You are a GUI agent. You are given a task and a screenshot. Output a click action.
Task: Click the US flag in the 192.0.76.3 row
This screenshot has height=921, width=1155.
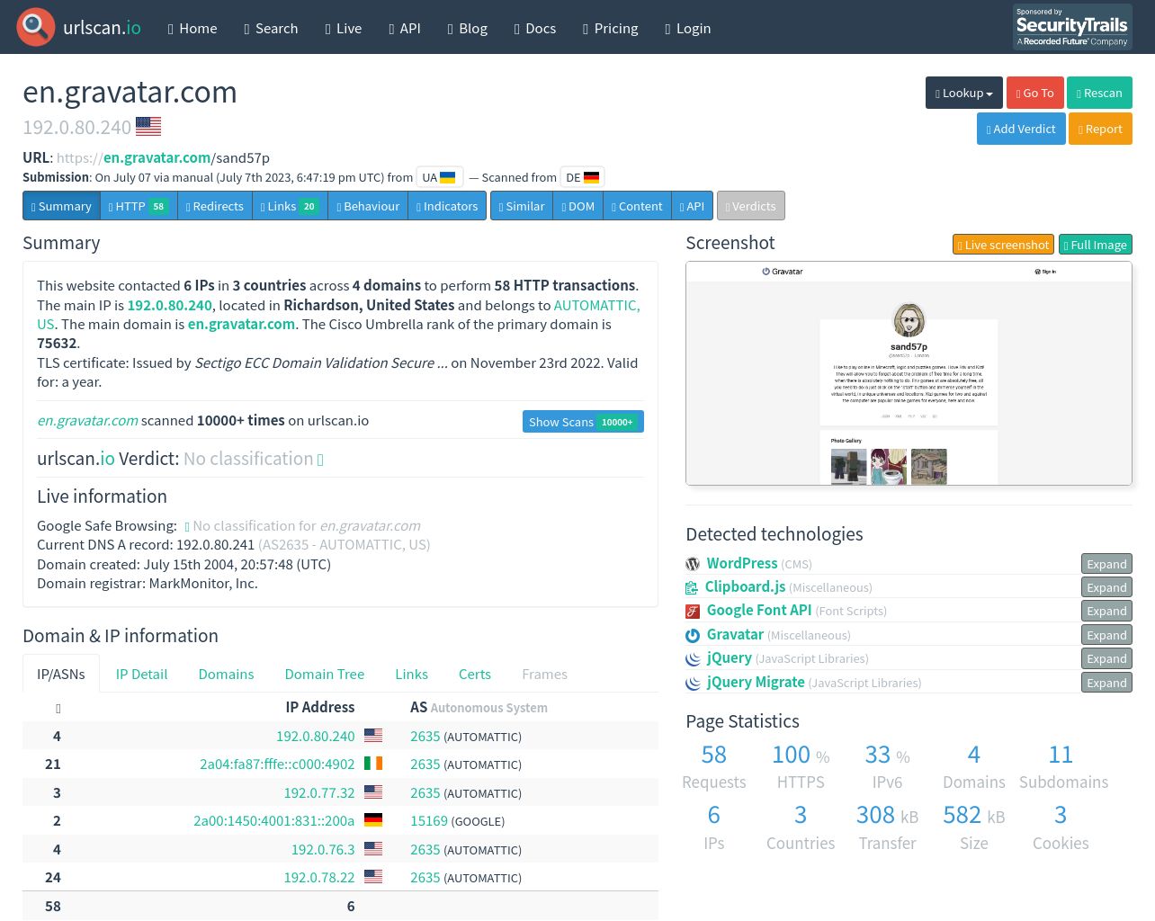click(x=373, y=849)
